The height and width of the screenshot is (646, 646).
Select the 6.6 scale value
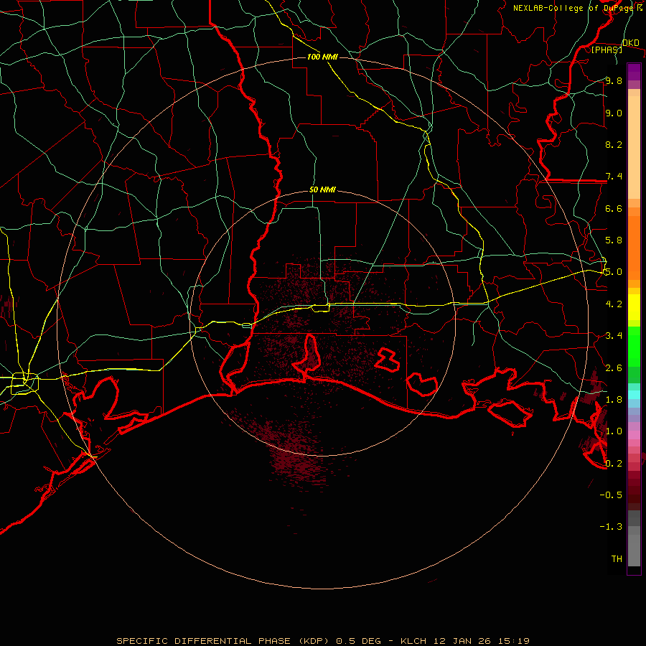pyautogui.click(x=614, y=208)
